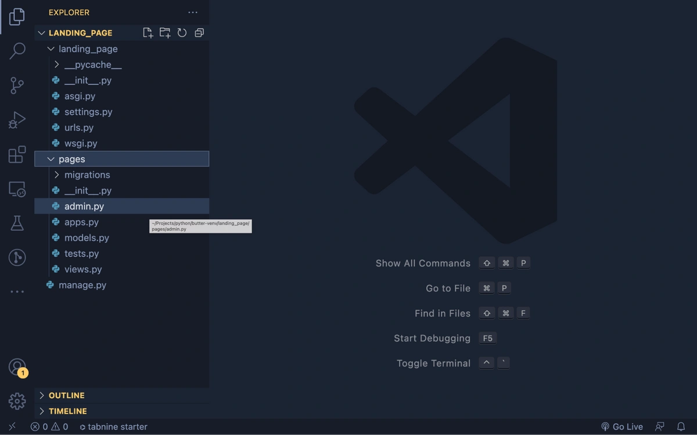Image resolution: width=697 pixels, height=435 pixels.
Task: Click the New Folder icon in explorer header
Action: pyautogui.click(x=165, y=33)
